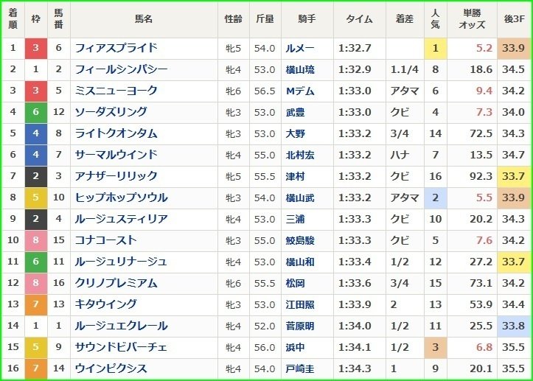Viewport: 533px width, 381px height.
Task: Click jockey name 戸崎圭
Action: (x=300, y=368)
